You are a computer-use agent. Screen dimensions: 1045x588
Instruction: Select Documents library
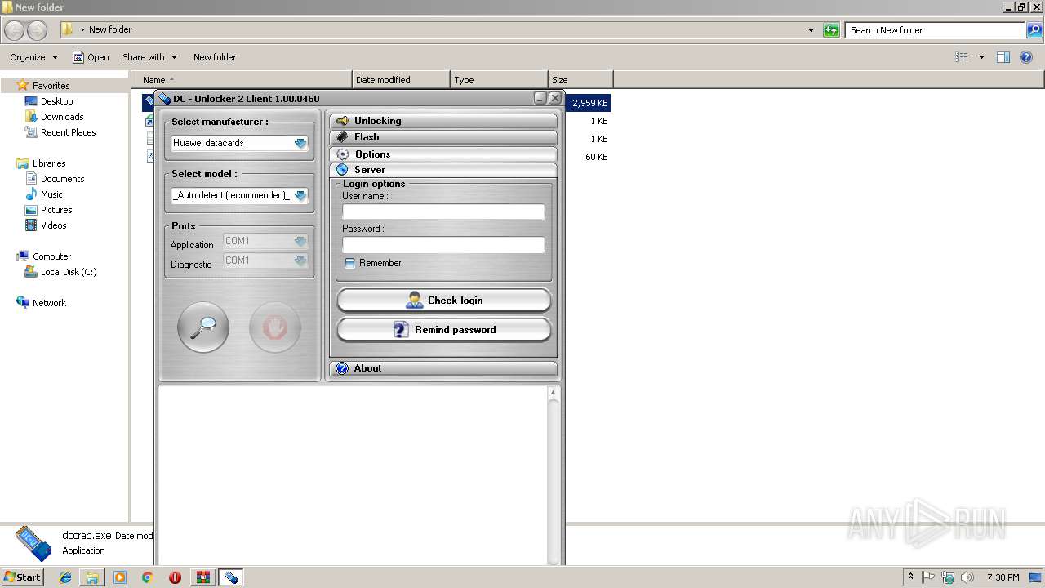[62, 179]
